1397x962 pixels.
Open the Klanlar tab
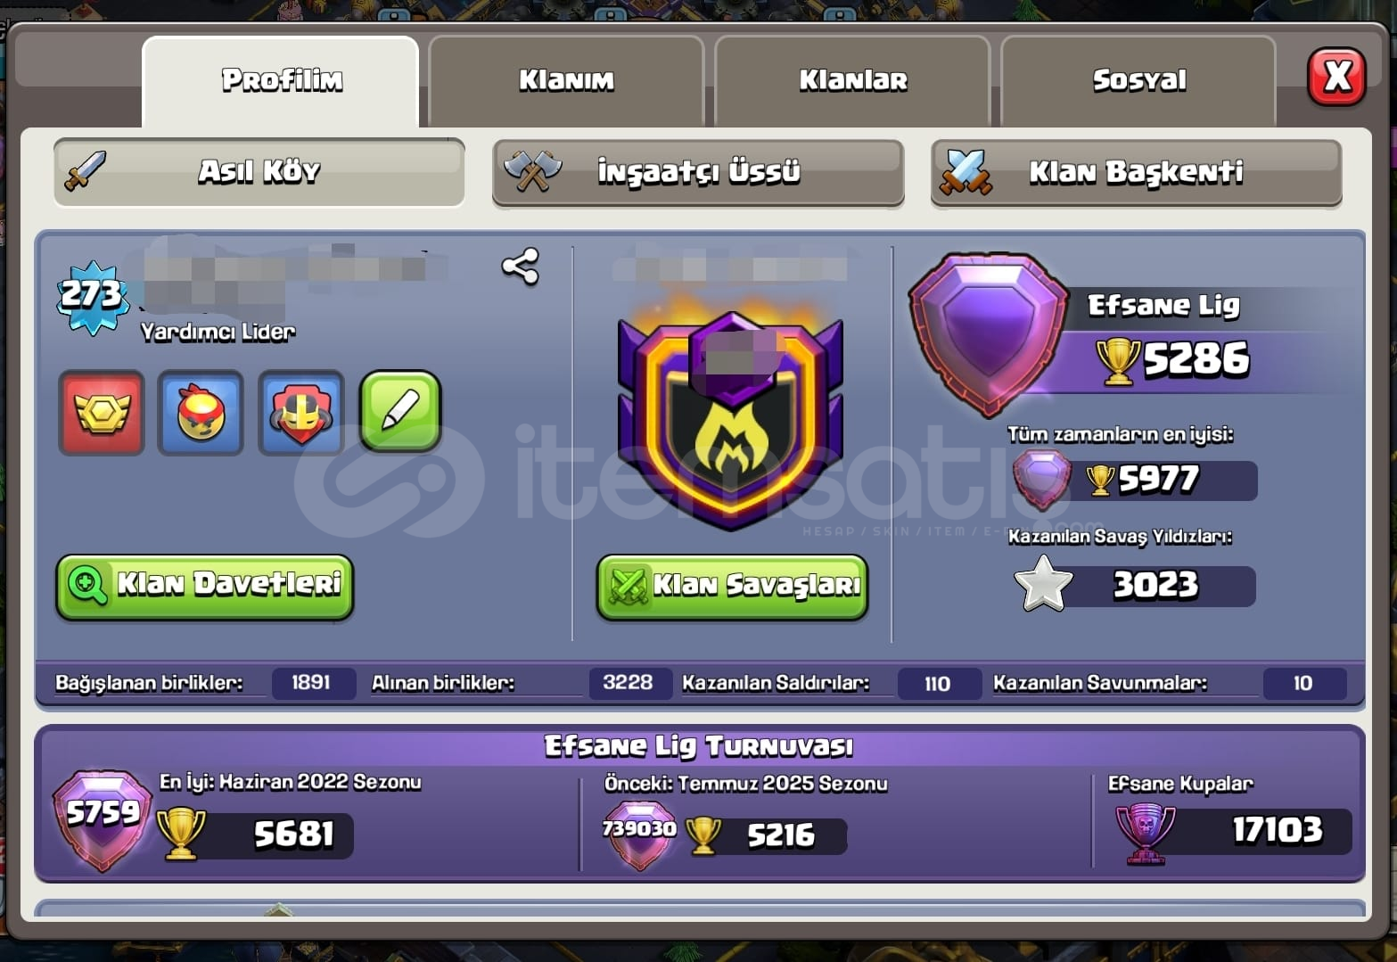coord(852,81)
